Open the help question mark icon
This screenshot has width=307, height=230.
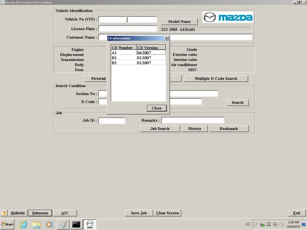click(4, 213)
